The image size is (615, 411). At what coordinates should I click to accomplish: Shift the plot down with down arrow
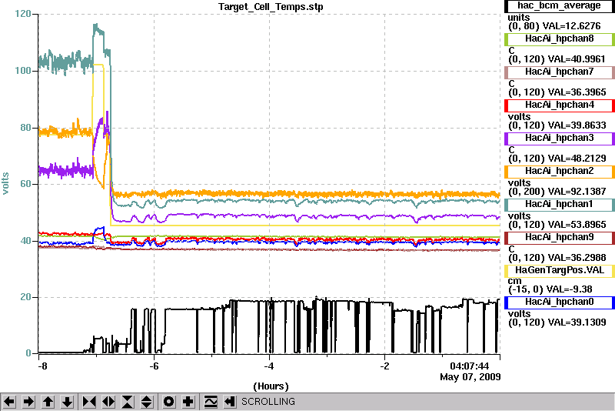point(67,402)
